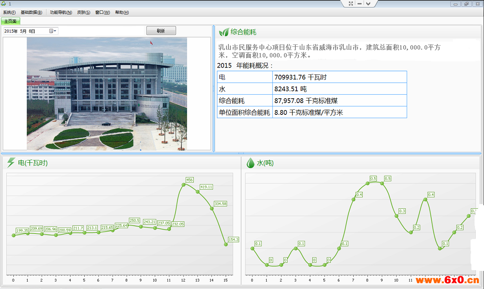This screenshot has height=289, width=484.
Task: Open the 帮助(H) help menu
Action: point(122,12)
